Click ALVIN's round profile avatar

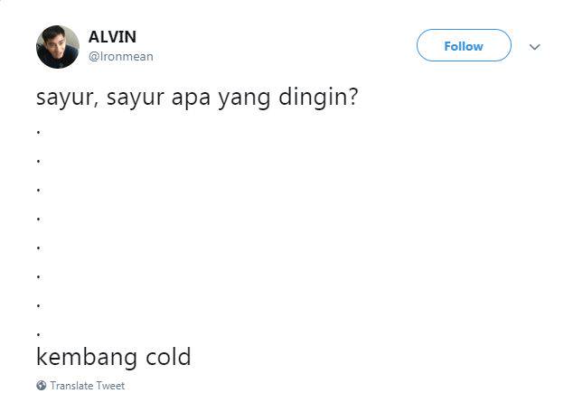pos(58,47)
